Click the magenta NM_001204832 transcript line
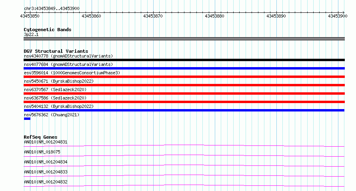Screen dimensions: 356x191 tap(184, 185)
